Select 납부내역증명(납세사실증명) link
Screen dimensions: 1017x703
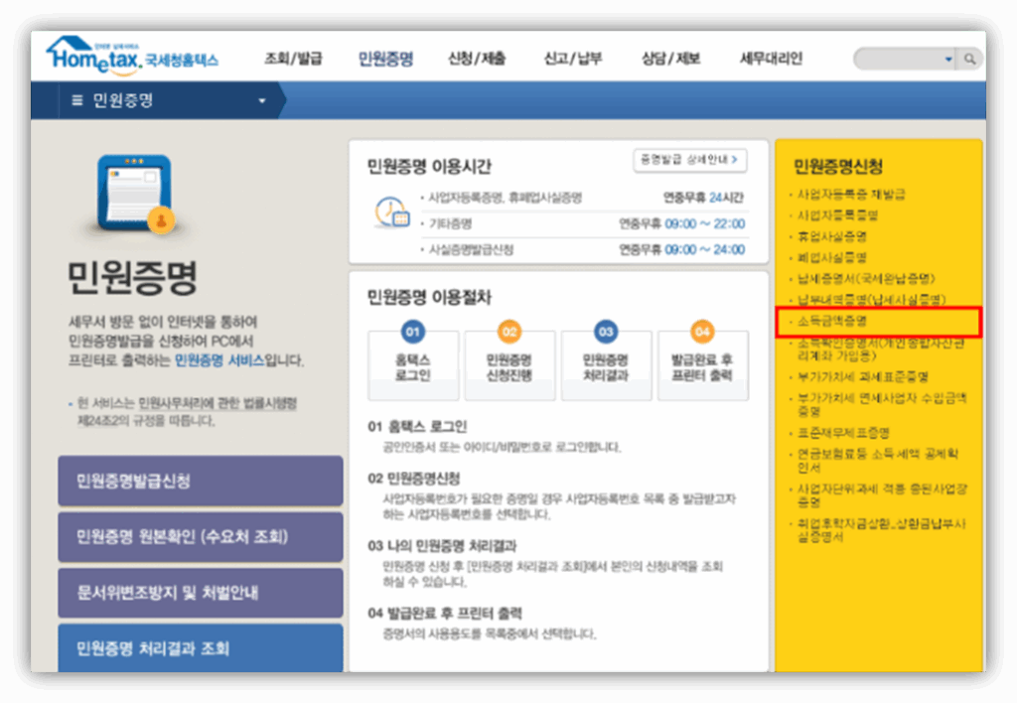[x=871, y=299]
